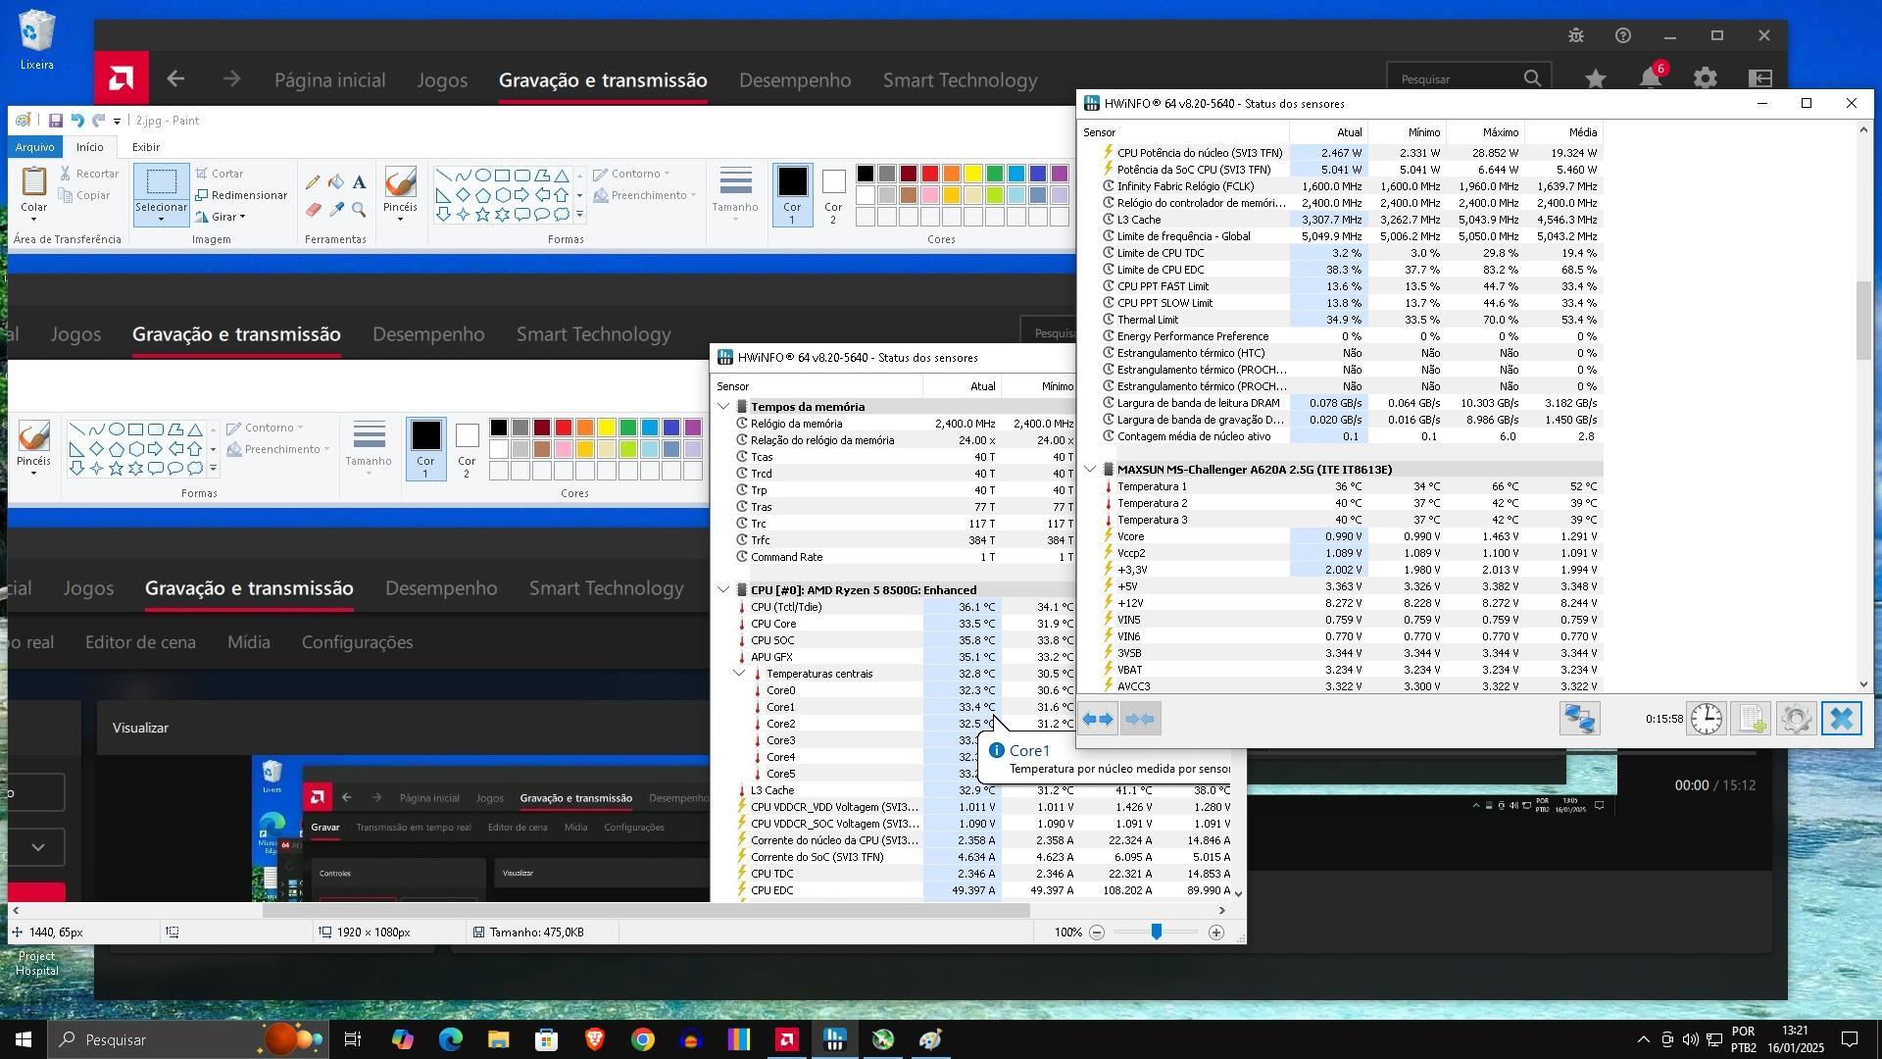
Task: Select Cor 1 in the top Paint ribbon
Action: tap(792, 194)
